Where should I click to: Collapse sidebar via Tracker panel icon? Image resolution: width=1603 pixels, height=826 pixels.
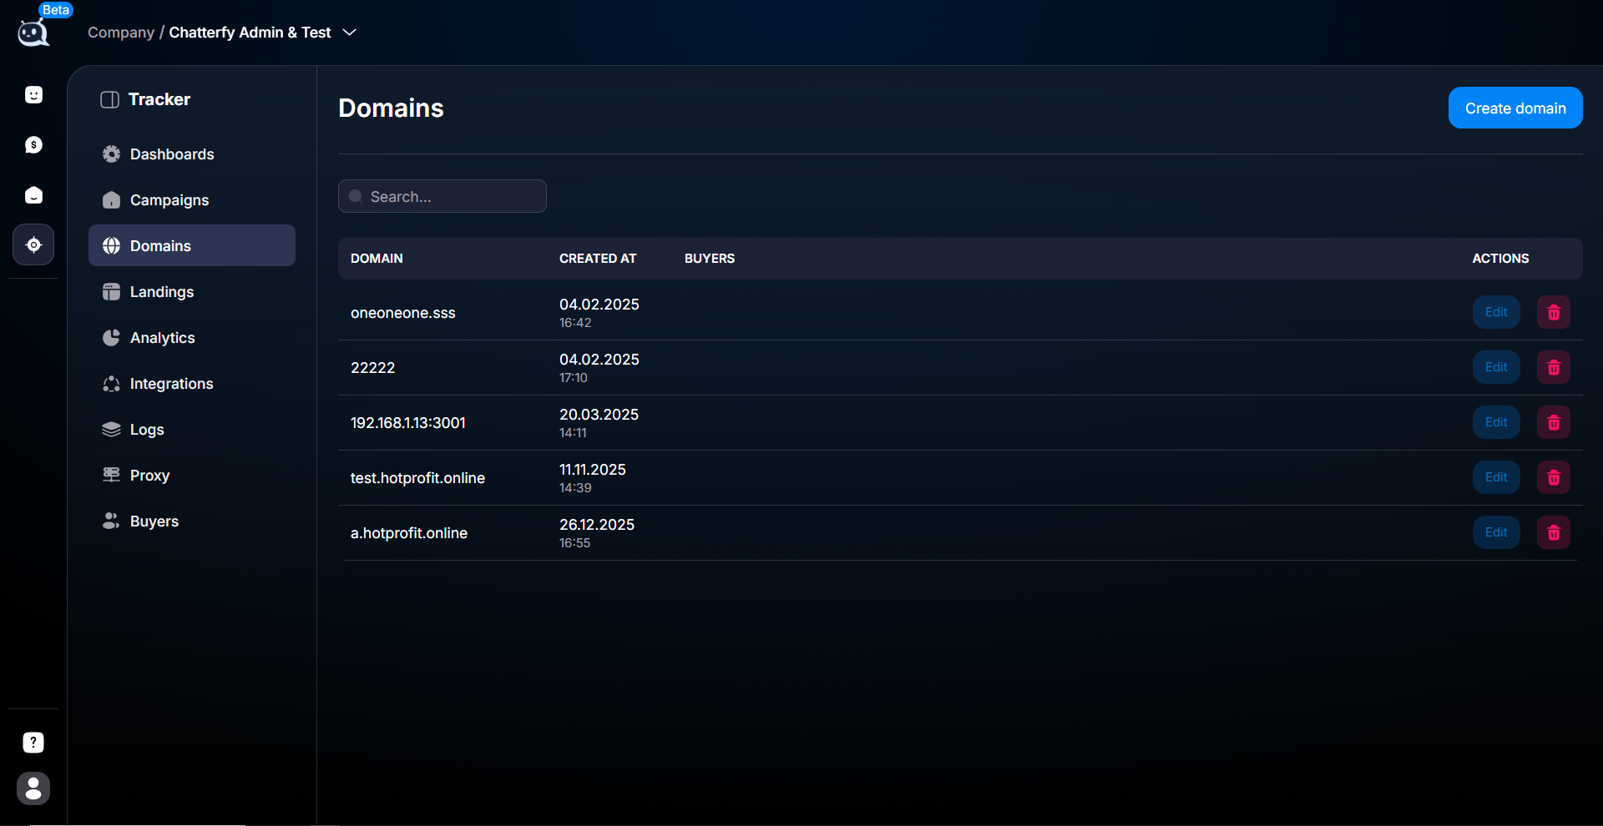pos(109,100)
